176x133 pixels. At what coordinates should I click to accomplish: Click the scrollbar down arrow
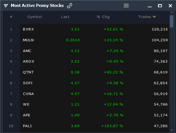172,129
